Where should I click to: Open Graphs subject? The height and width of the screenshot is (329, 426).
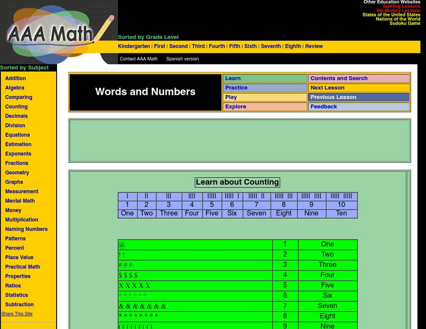coord(14,182)
